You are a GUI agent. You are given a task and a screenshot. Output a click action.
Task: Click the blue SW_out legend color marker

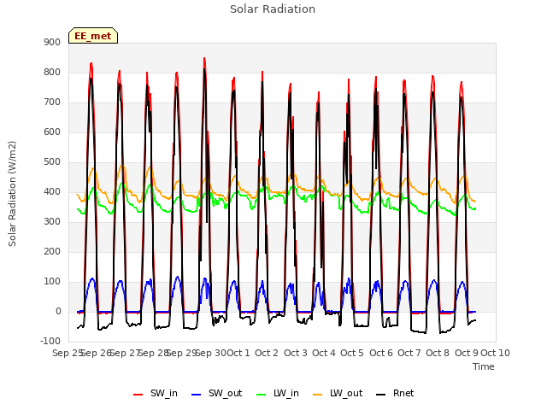(x=197, y=395)
